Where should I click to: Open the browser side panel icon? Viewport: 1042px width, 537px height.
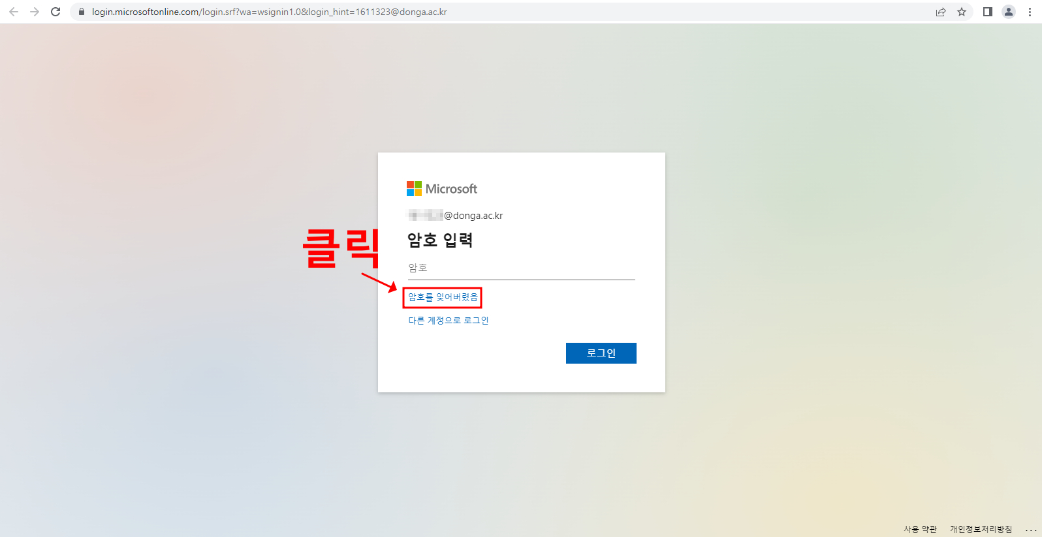coord(988,12)
